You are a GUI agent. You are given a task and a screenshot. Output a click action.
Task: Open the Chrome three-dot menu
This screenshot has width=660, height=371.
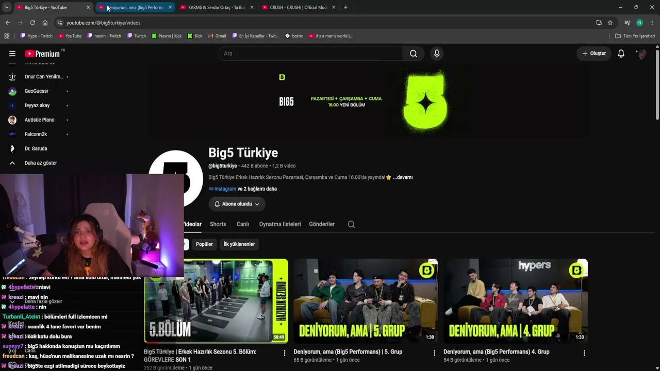point(652,23)
